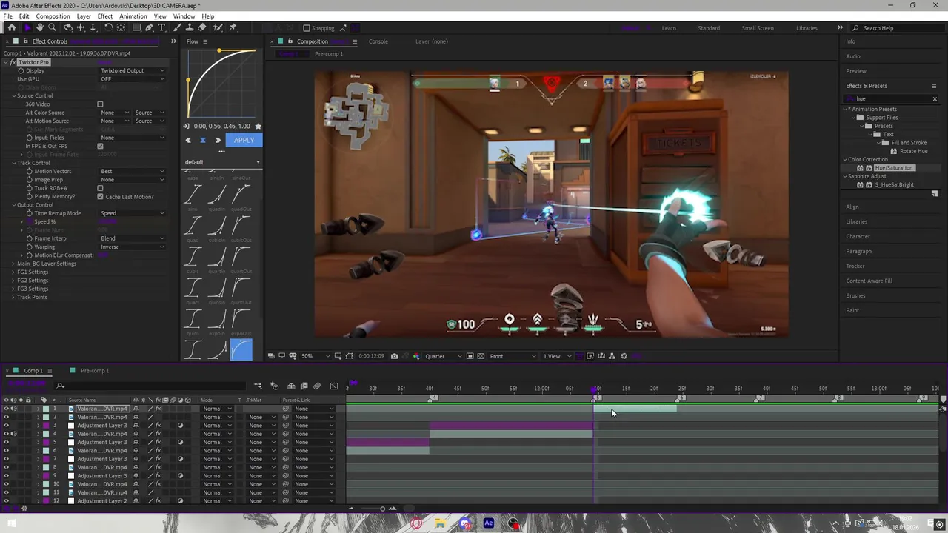Switch to the Pre-comp 1 timeline tab
This screenshot has width=948, height=533.
coord(94,370)
